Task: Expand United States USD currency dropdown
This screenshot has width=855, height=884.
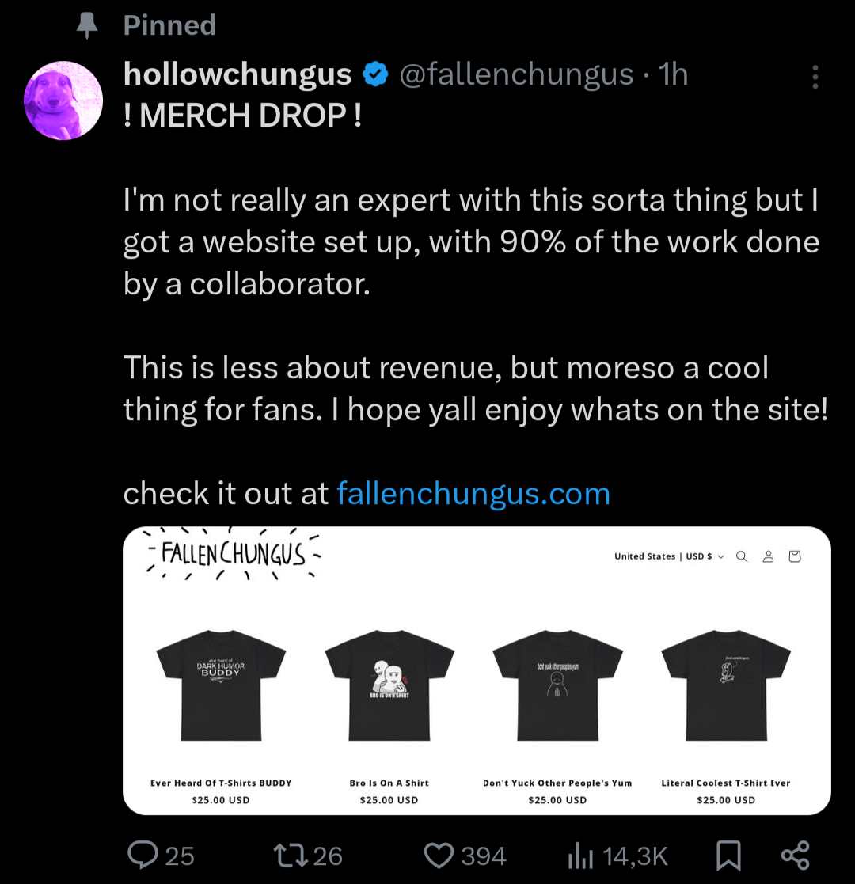Action: (x=669, y=556)
